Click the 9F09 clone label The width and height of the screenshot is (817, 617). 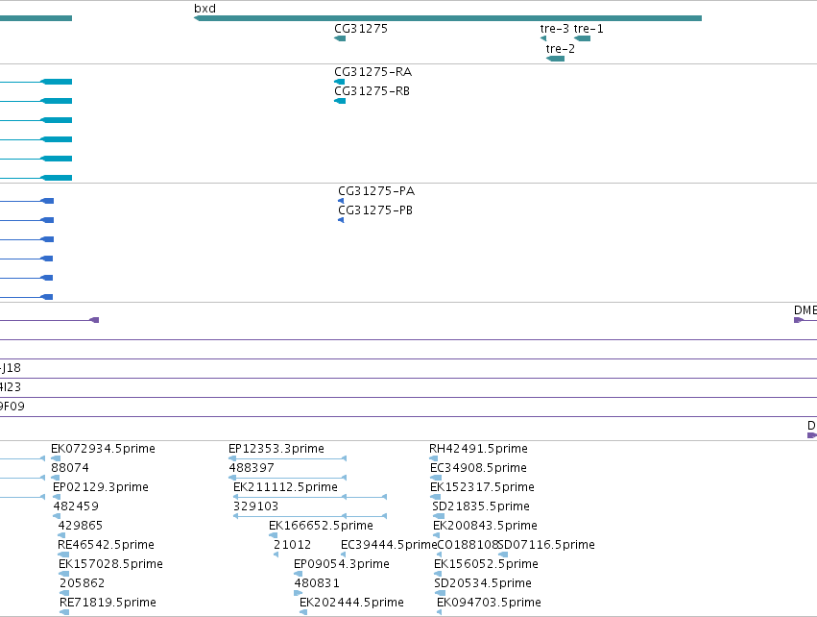[12, 407]
